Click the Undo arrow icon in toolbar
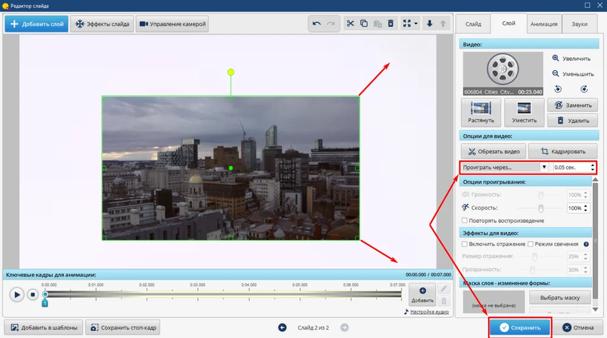 coord(316,24)
